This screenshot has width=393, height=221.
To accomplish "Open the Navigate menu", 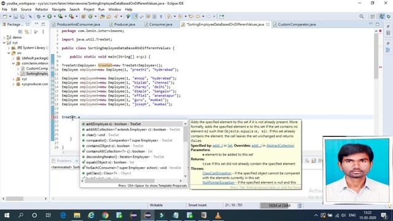I will 59,10.
